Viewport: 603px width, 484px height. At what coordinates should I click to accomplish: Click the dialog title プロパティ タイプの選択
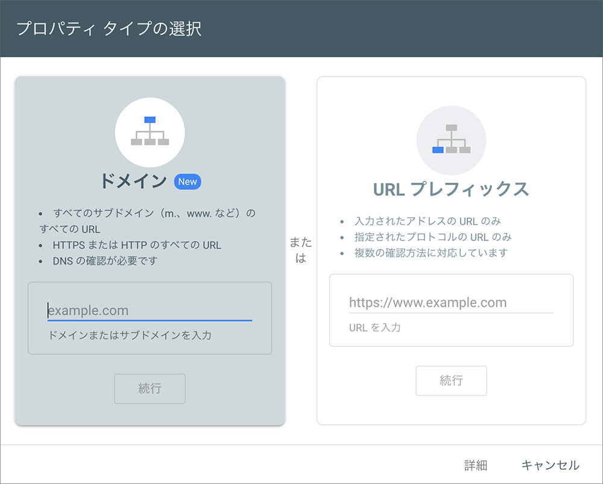coord(107,27)
